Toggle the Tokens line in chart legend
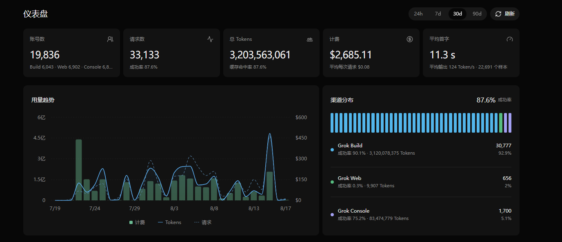This screenshot has height=242, width=562. 169,222
